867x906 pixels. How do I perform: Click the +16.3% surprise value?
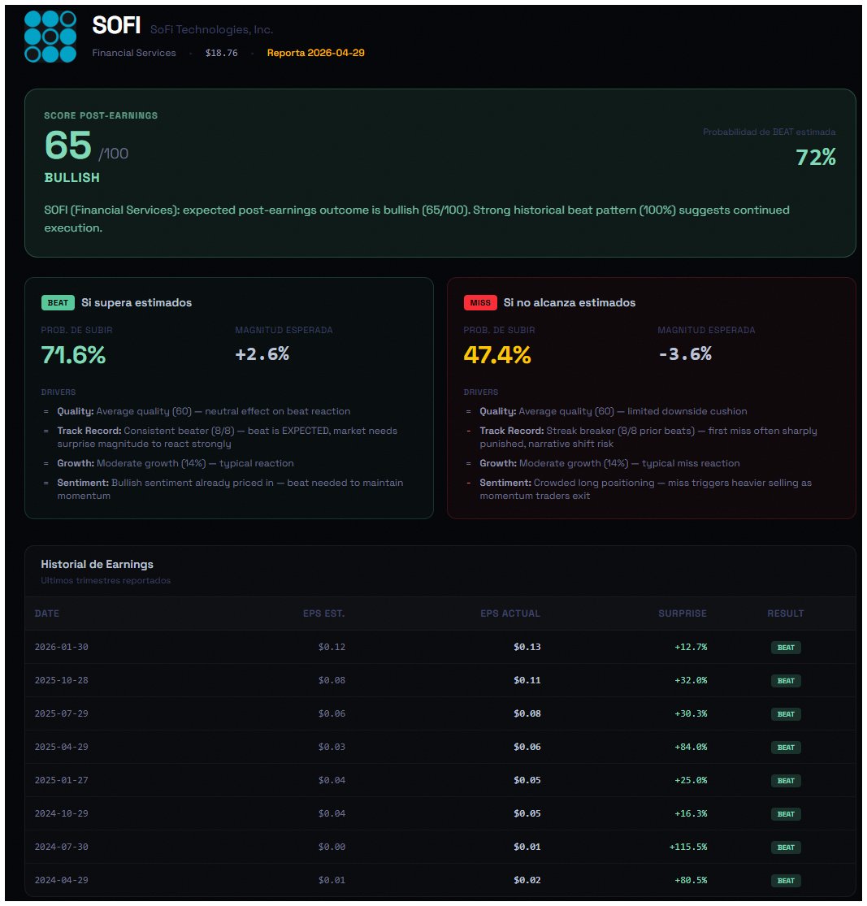click(691, 814)
